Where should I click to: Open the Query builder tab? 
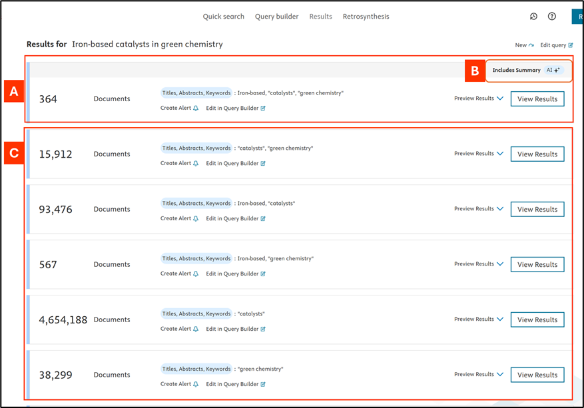coord(276,17)
